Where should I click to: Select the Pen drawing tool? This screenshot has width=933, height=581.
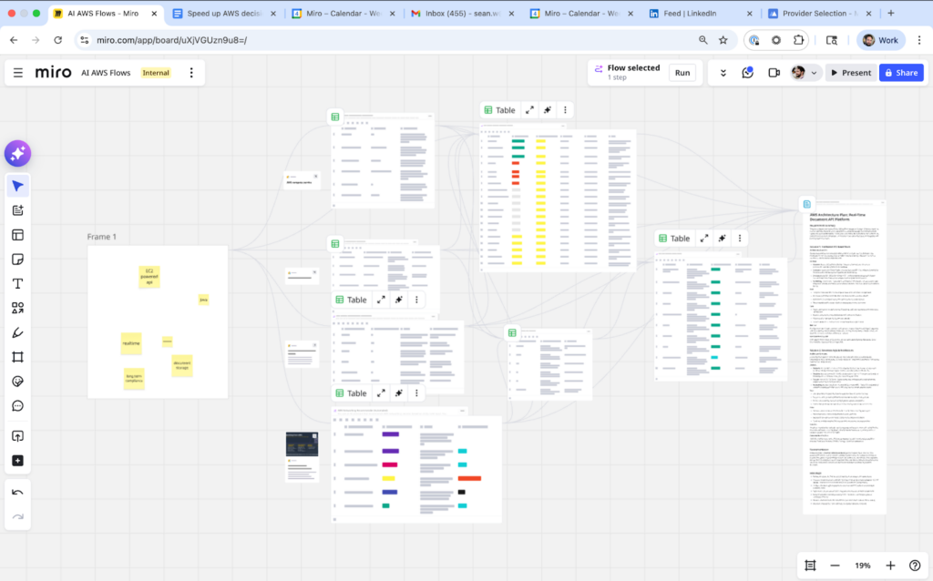(x=17, y=332)
